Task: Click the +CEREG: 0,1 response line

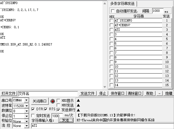Action: (x=10, y=27)
